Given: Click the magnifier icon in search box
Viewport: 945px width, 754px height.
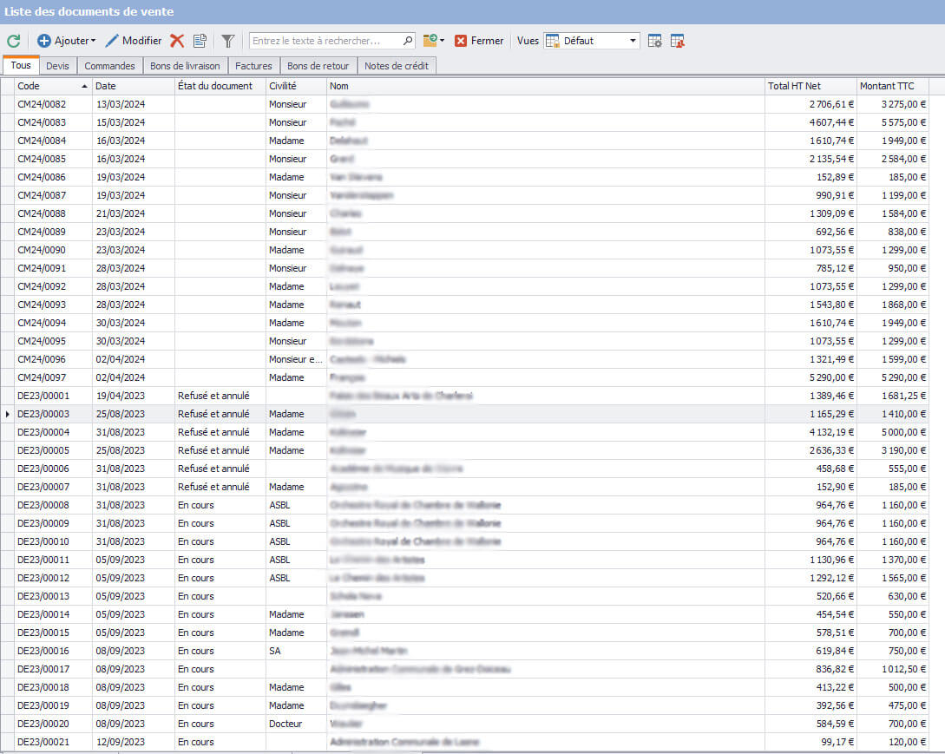Looking at the screenshot, I should 408,41.
